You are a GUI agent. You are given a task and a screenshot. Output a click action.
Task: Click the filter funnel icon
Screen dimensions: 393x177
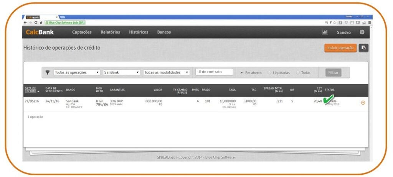[48, 72]
